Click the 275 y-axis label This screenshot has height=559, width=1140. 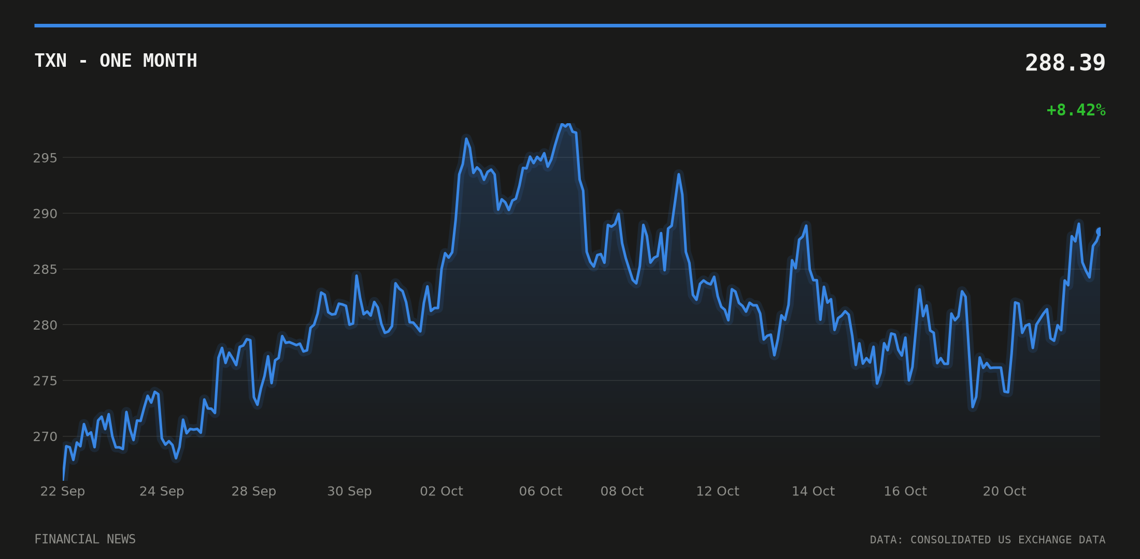45,381
